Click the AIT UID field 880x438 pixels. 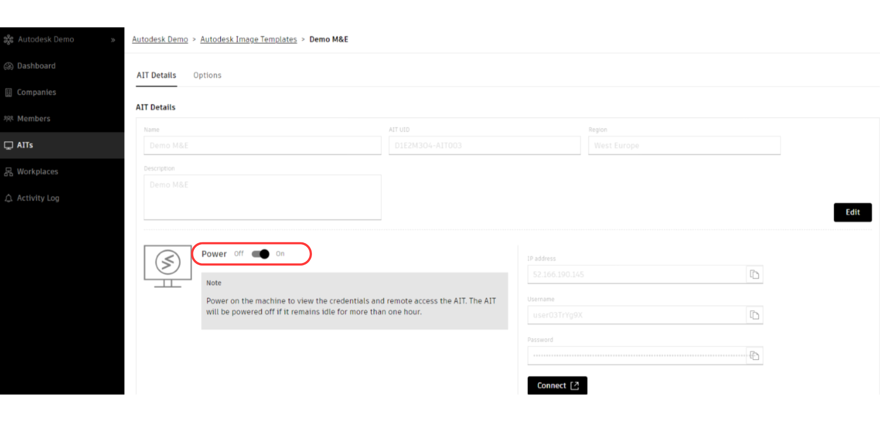(x=485, y=145)
